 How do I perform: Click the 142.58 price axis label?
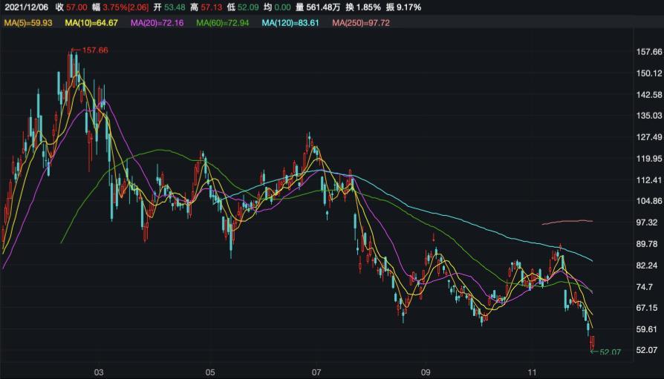click(649, 94)
